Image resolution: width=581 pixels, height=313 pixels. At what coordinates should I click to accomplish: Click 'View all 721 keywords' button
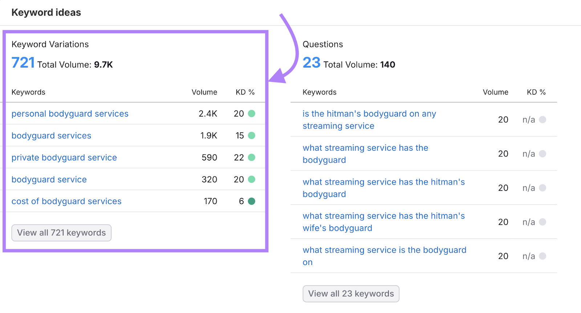[61, 233]
